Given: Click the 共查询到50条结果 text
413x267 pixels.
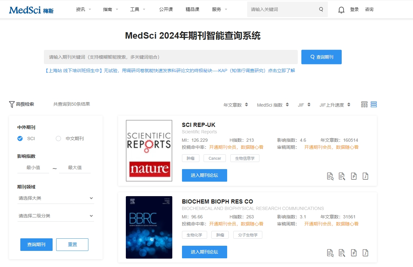Looking at the screenshot, I should [72, 104].
